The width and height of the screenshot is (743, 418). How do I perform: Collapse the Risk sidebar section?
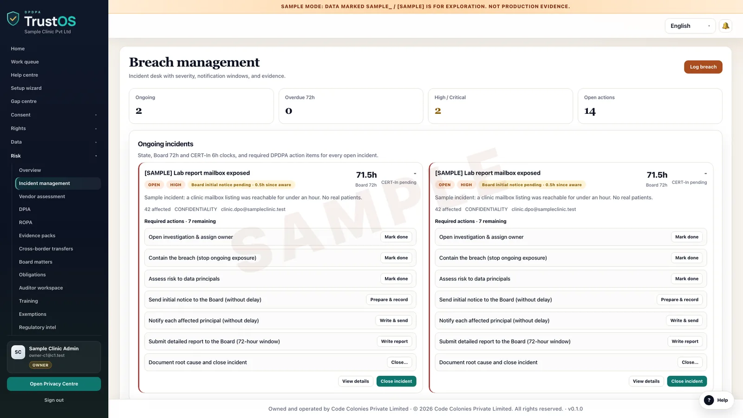(x=54, y=156)
